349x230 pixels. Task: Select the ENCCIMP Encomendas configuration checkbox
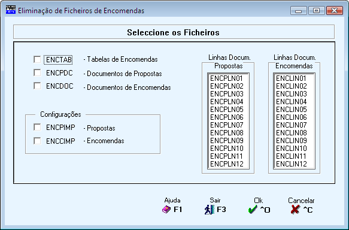[x=37, y=141]
